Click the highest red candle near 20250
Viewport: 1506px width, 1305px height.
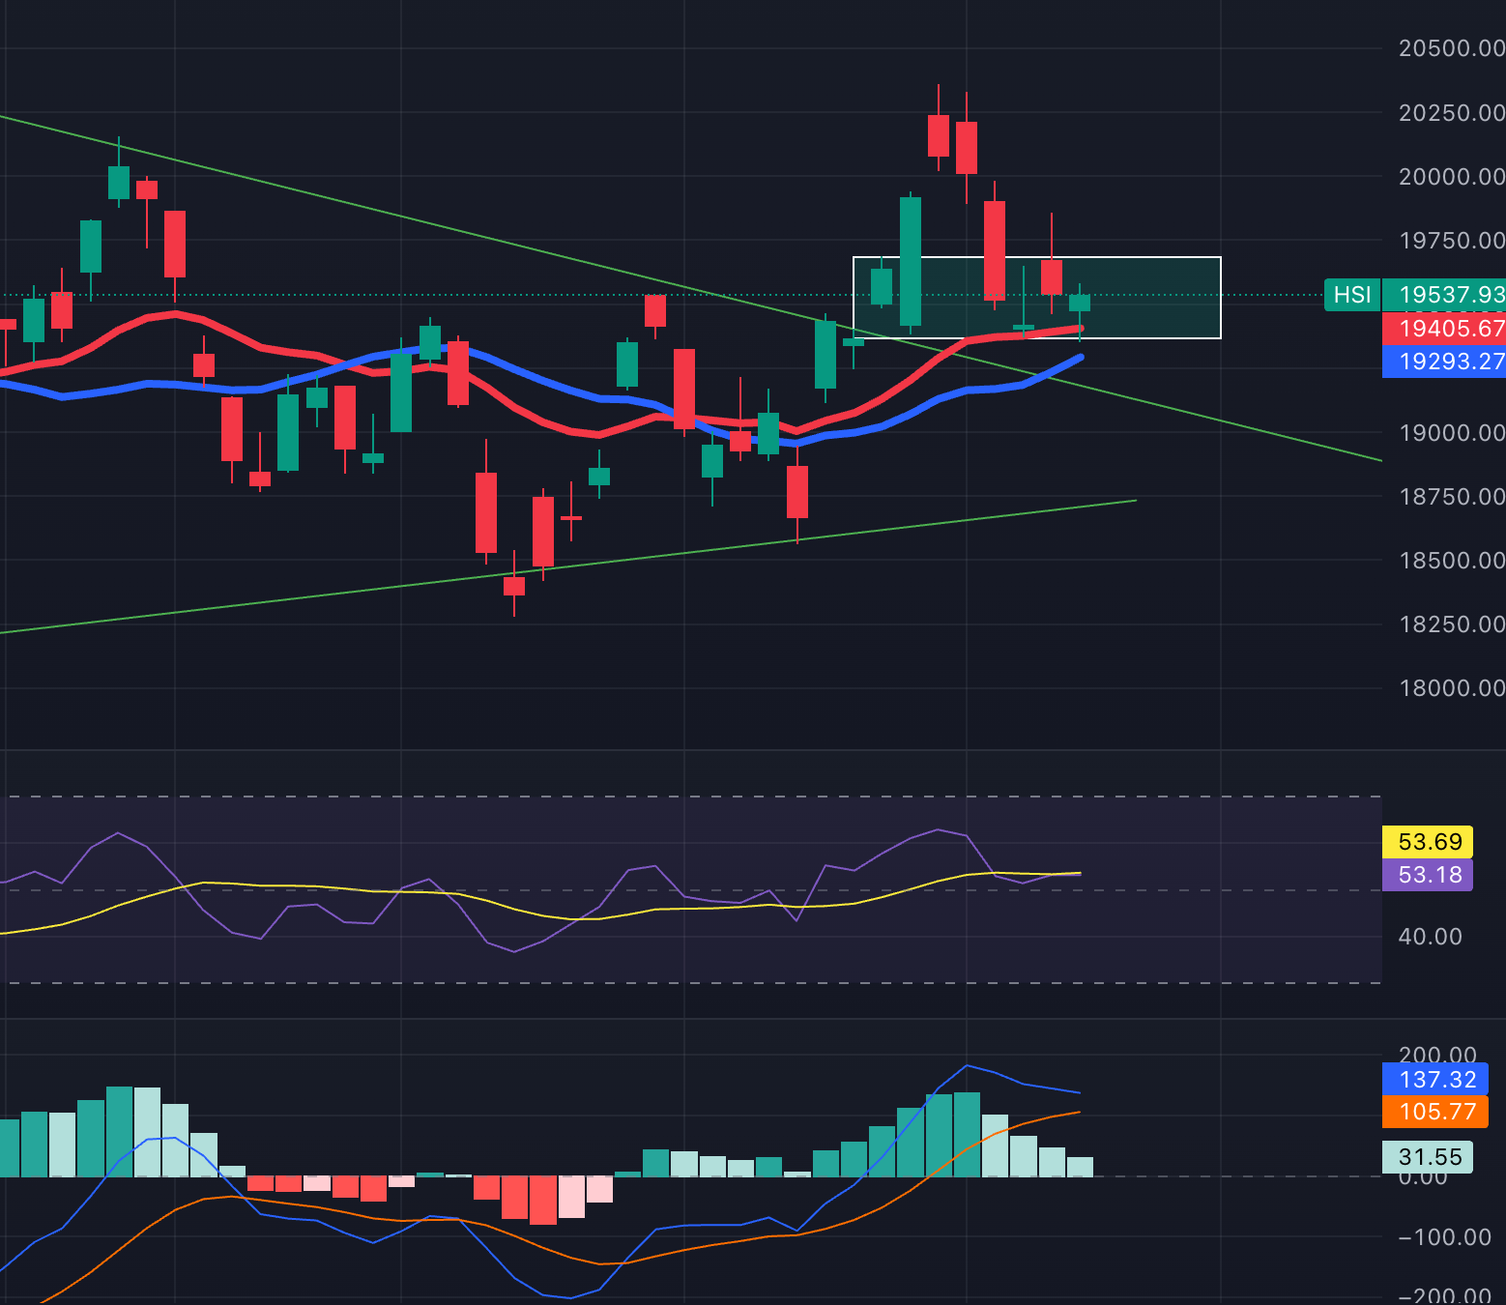(x=938, y=135)
